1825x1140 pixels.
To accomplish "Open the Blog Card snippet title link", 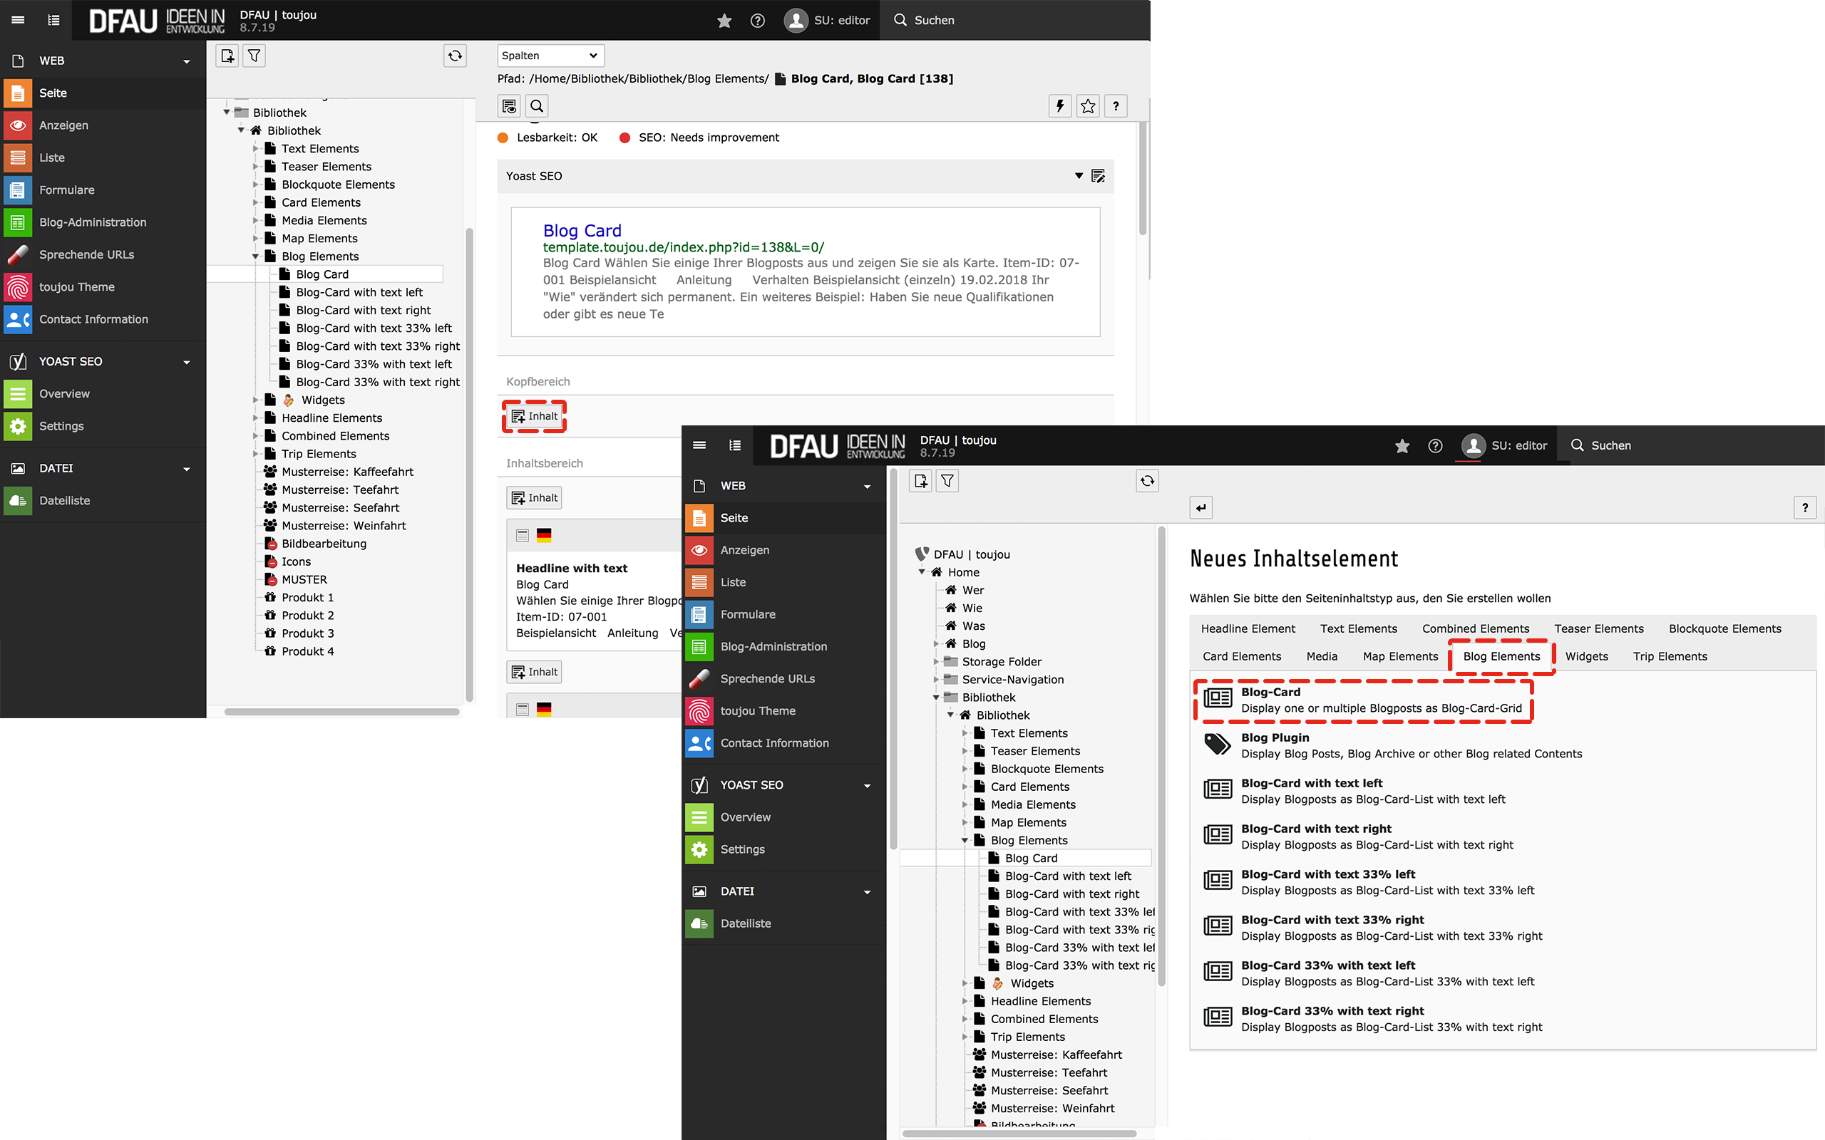I will (582, 231).
